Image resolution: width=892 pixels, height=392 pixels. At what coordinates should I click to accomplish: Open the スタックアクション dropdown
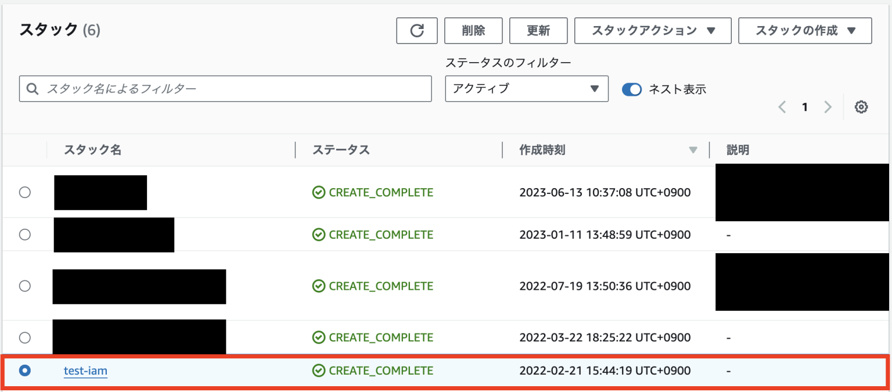pyautogui.click(x=652, y=30)
